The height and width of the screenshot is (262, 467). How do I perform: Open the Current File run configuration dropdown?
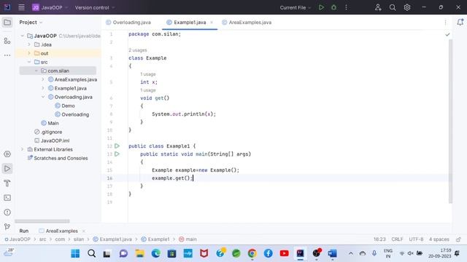[x=295, y=7]
